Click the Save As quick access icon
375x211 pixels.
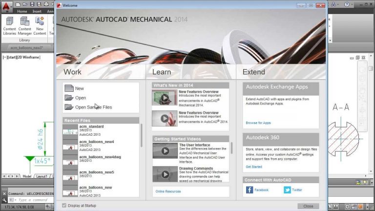tap(39, 4)
